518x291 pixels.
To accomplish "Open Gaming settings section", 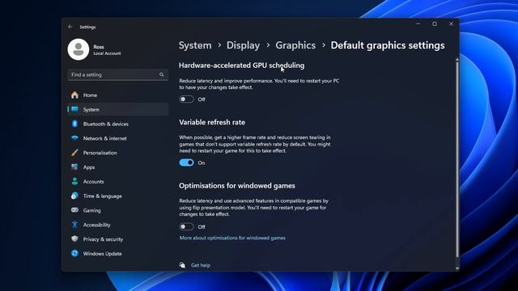I will click(118, 210).
